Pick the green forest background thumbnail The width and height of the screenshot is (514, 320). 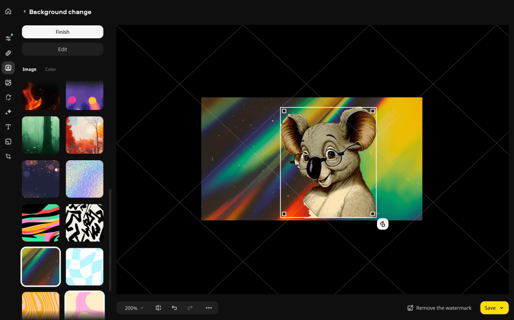pyautogui.click(x=40, y=135)
